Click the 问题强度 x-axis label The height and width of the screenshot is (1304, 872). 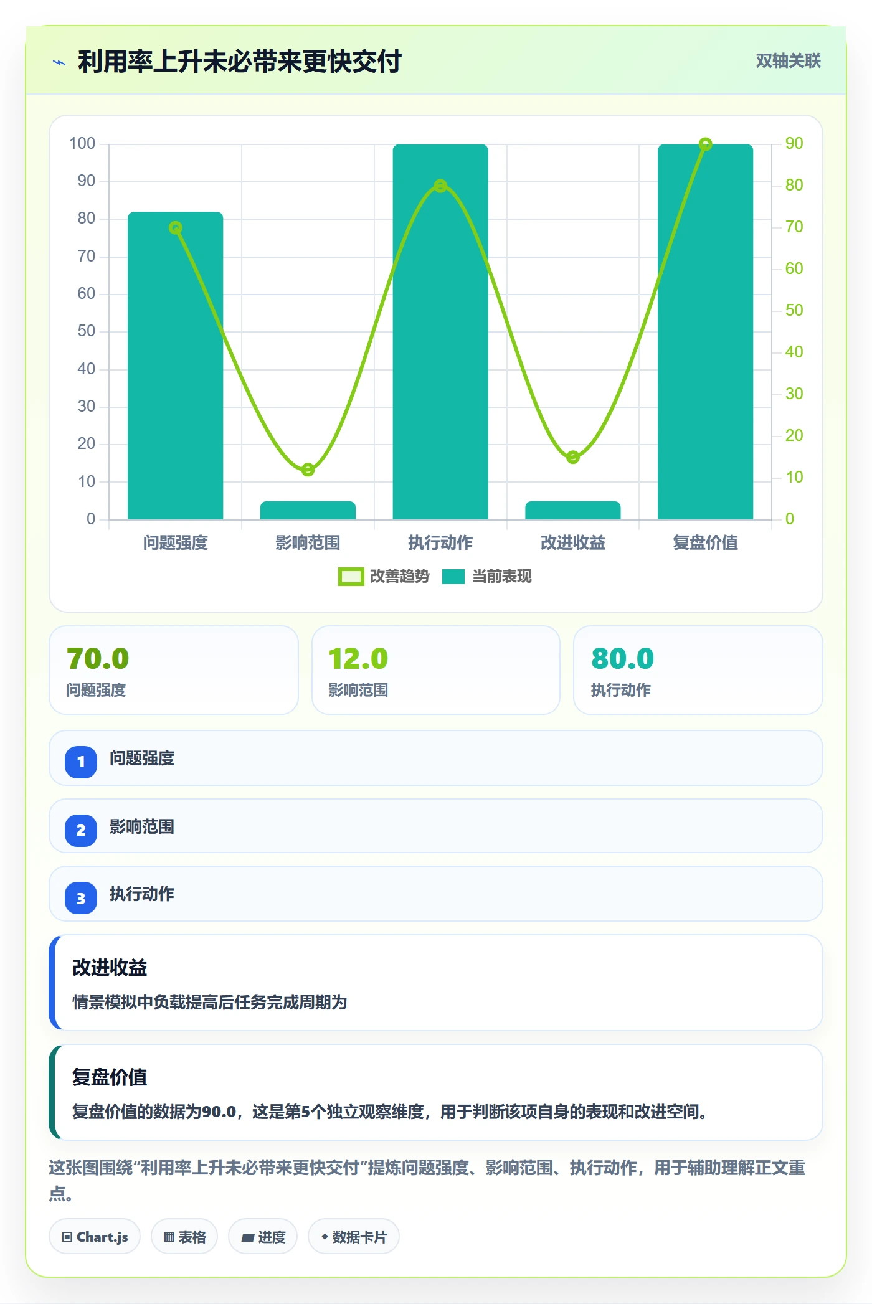point(176,542)
